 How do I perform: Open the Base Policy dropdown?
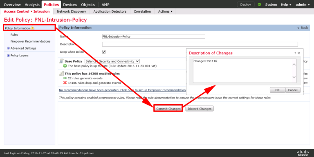point(112,61)
